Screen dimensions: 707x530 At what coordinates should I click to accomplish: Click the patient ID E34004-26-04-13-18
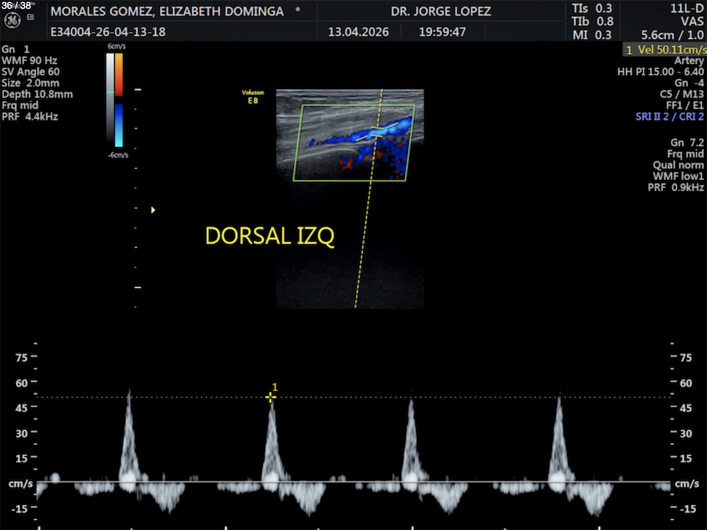point(108,32)
